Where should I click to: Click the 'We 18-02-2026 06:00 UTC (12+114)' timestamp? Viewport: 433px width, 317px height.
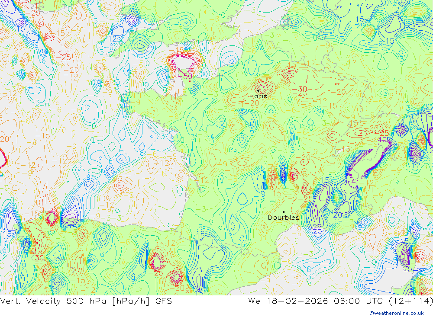pyautogui.click(x=340, y=301)
